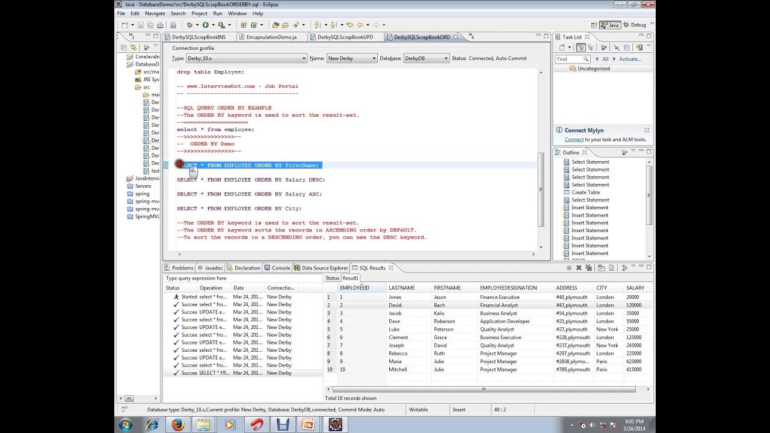The height and width of the screenshot is (433, 770).
Task: Open the Outline view menu triangle
Action: pos(633,152)
